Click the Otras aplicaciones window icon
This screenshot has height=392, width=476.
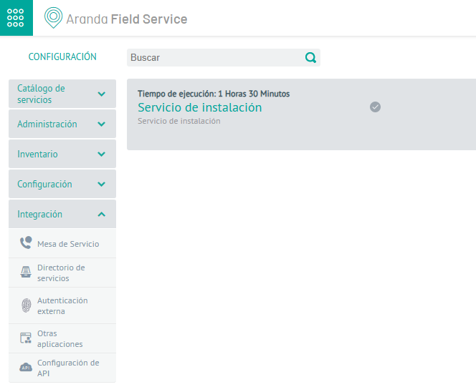coord(26,338)
